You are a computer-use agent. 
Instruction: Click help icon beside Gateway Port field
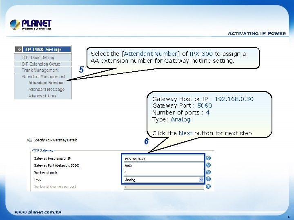coord(208,165)
